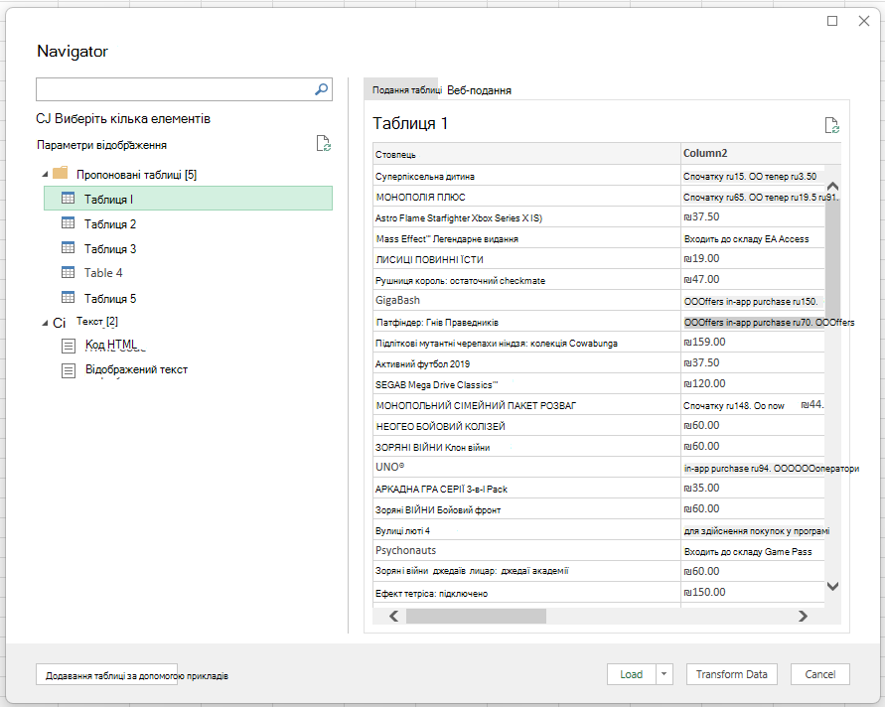Screen dimensions: 885x707
Task: Click the GigaBash cell
Action: pyautogui.click(x=526, y=300)
